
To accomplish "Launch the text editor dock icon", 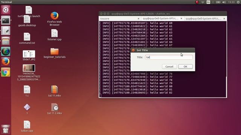I will click(x=6, y=31).
